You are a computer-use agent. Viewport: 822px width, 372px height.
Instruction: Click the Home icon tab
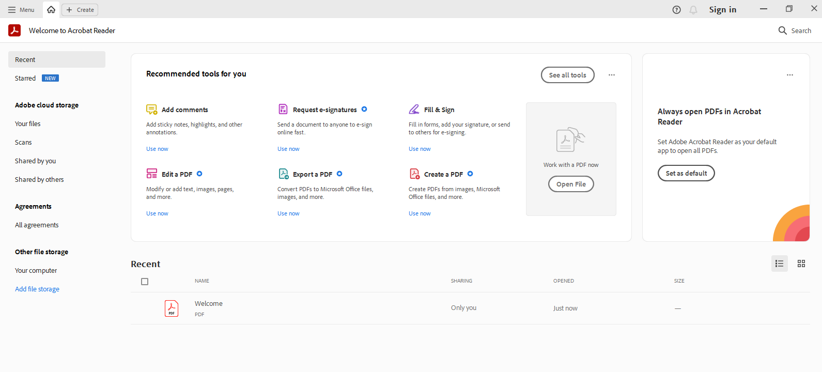tap(51, 10)
